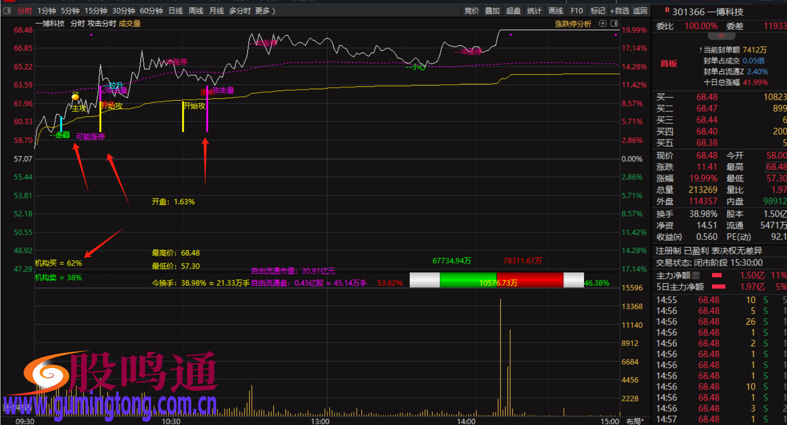
Task: Click the 首板 badge
Action: 669,64
